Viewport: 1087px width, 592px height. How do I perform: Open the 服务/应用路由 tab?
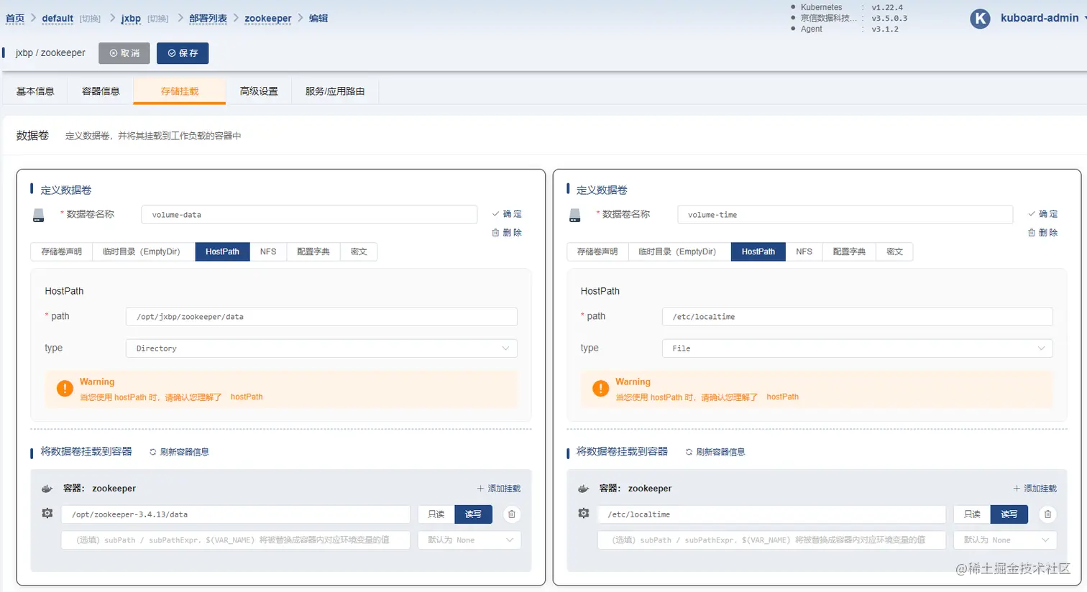(335, 91)
